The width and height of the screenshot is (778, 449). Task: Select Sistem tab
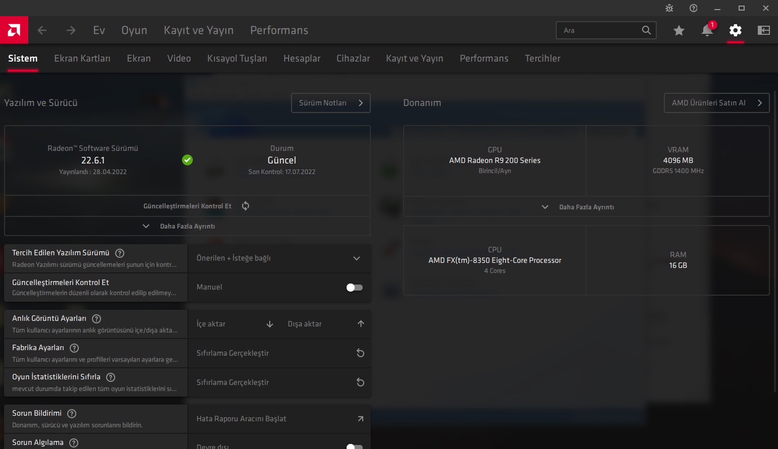(23, 59)
